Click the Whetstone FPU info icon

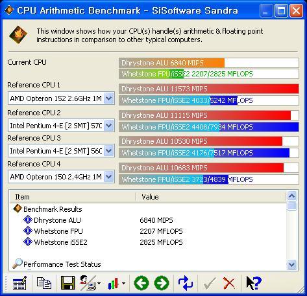point(28,231)
